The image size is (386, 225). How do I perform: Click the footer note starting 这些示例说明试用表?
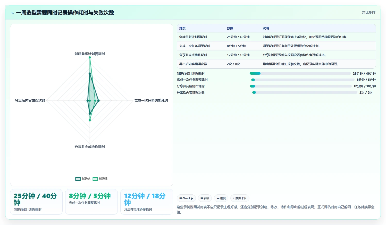[276, 210]
